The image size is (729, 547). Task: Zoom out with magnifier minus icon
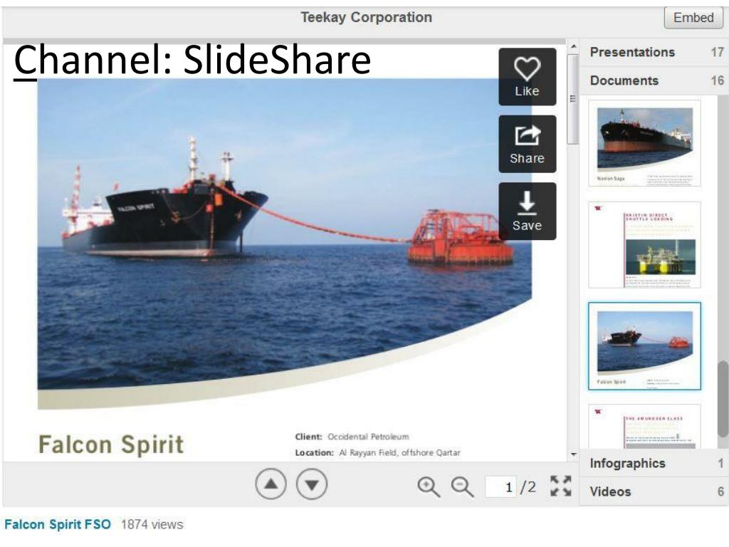462,487
